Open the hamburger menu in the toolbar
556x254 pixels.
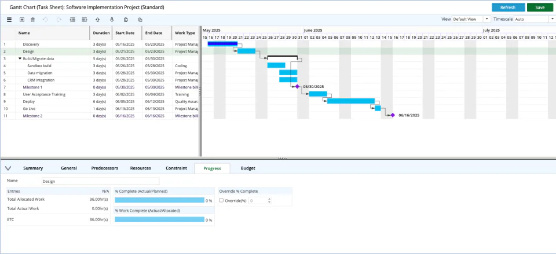coord(10,20)
